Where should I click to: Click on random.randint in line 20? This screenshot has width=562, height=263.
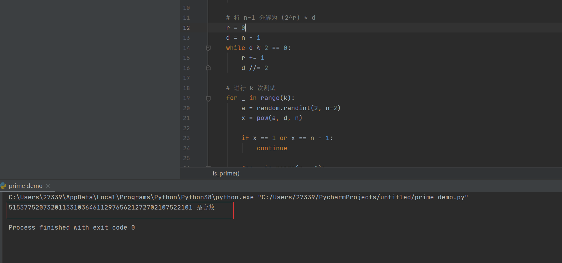coord(283,108)
